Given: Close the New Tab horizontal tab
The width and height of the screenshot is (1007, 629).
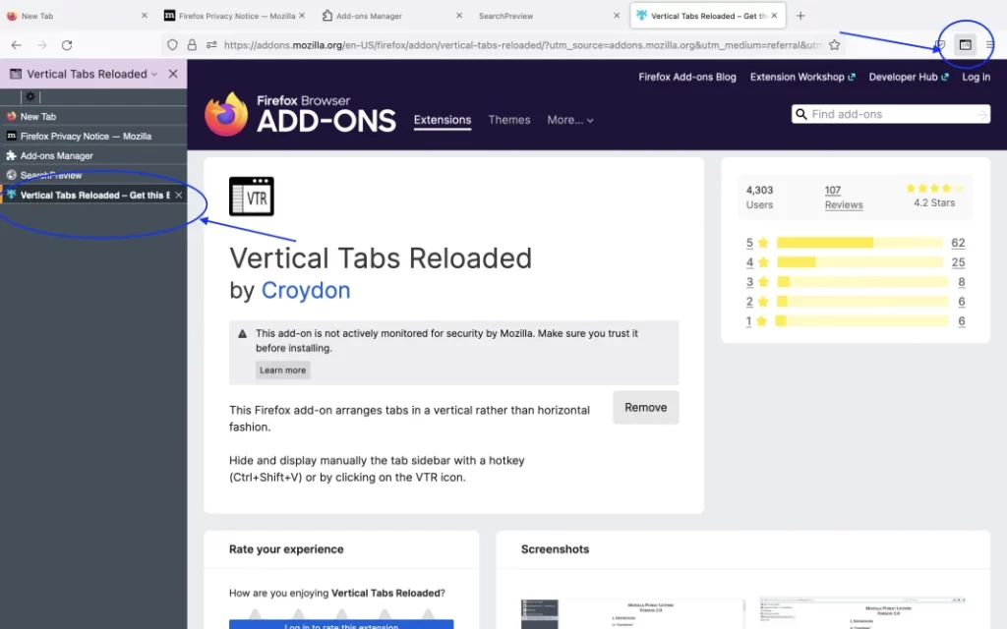Looking at the screenshot, I should tap(144, 16).
